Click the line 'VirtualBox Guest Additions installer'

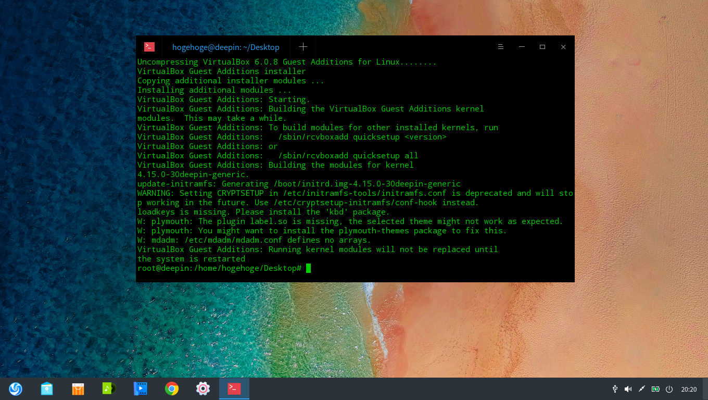tap(222, 71)
